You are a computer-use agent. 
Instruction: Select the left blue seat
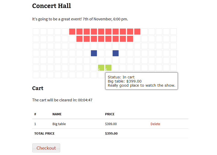[94, 53]
